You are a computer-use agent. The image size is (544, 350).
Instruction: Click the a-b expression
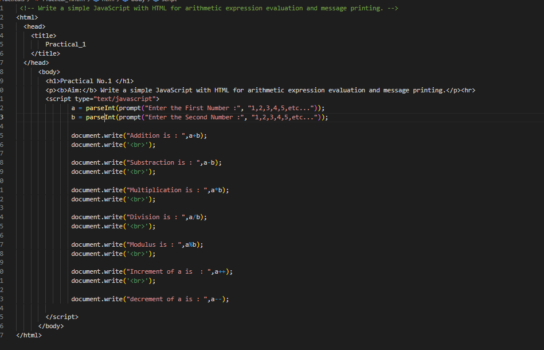click(209, 162)
